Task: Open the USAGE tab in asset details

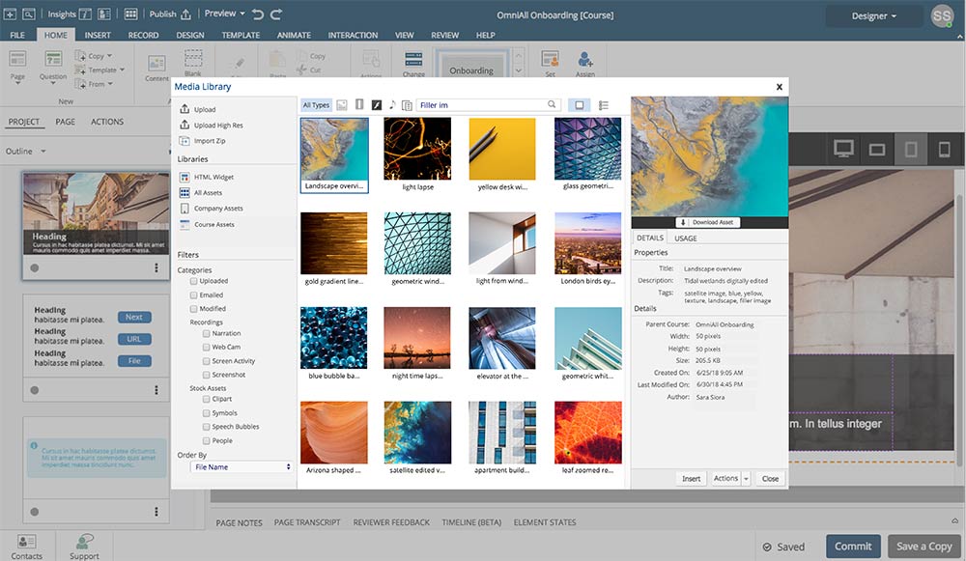Action: (x=687, y=237)
